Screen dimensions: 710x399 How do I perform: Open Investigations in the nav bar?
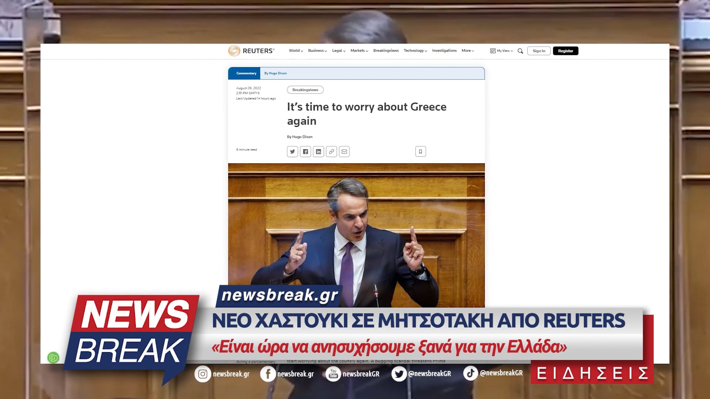coord(444,51)
